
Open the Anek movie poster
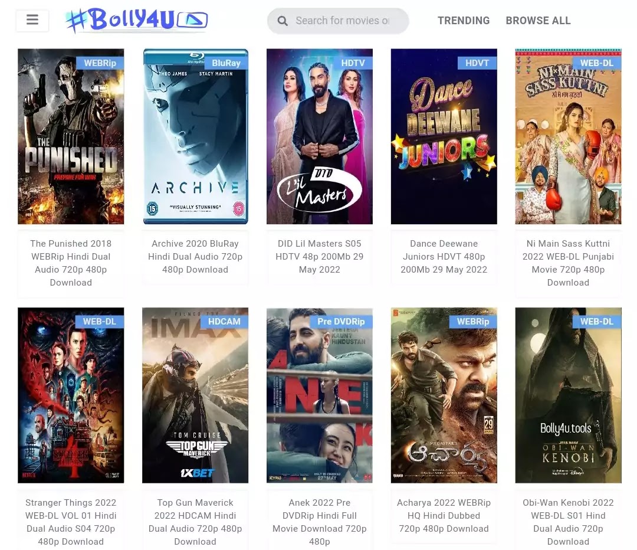[319, 395]
